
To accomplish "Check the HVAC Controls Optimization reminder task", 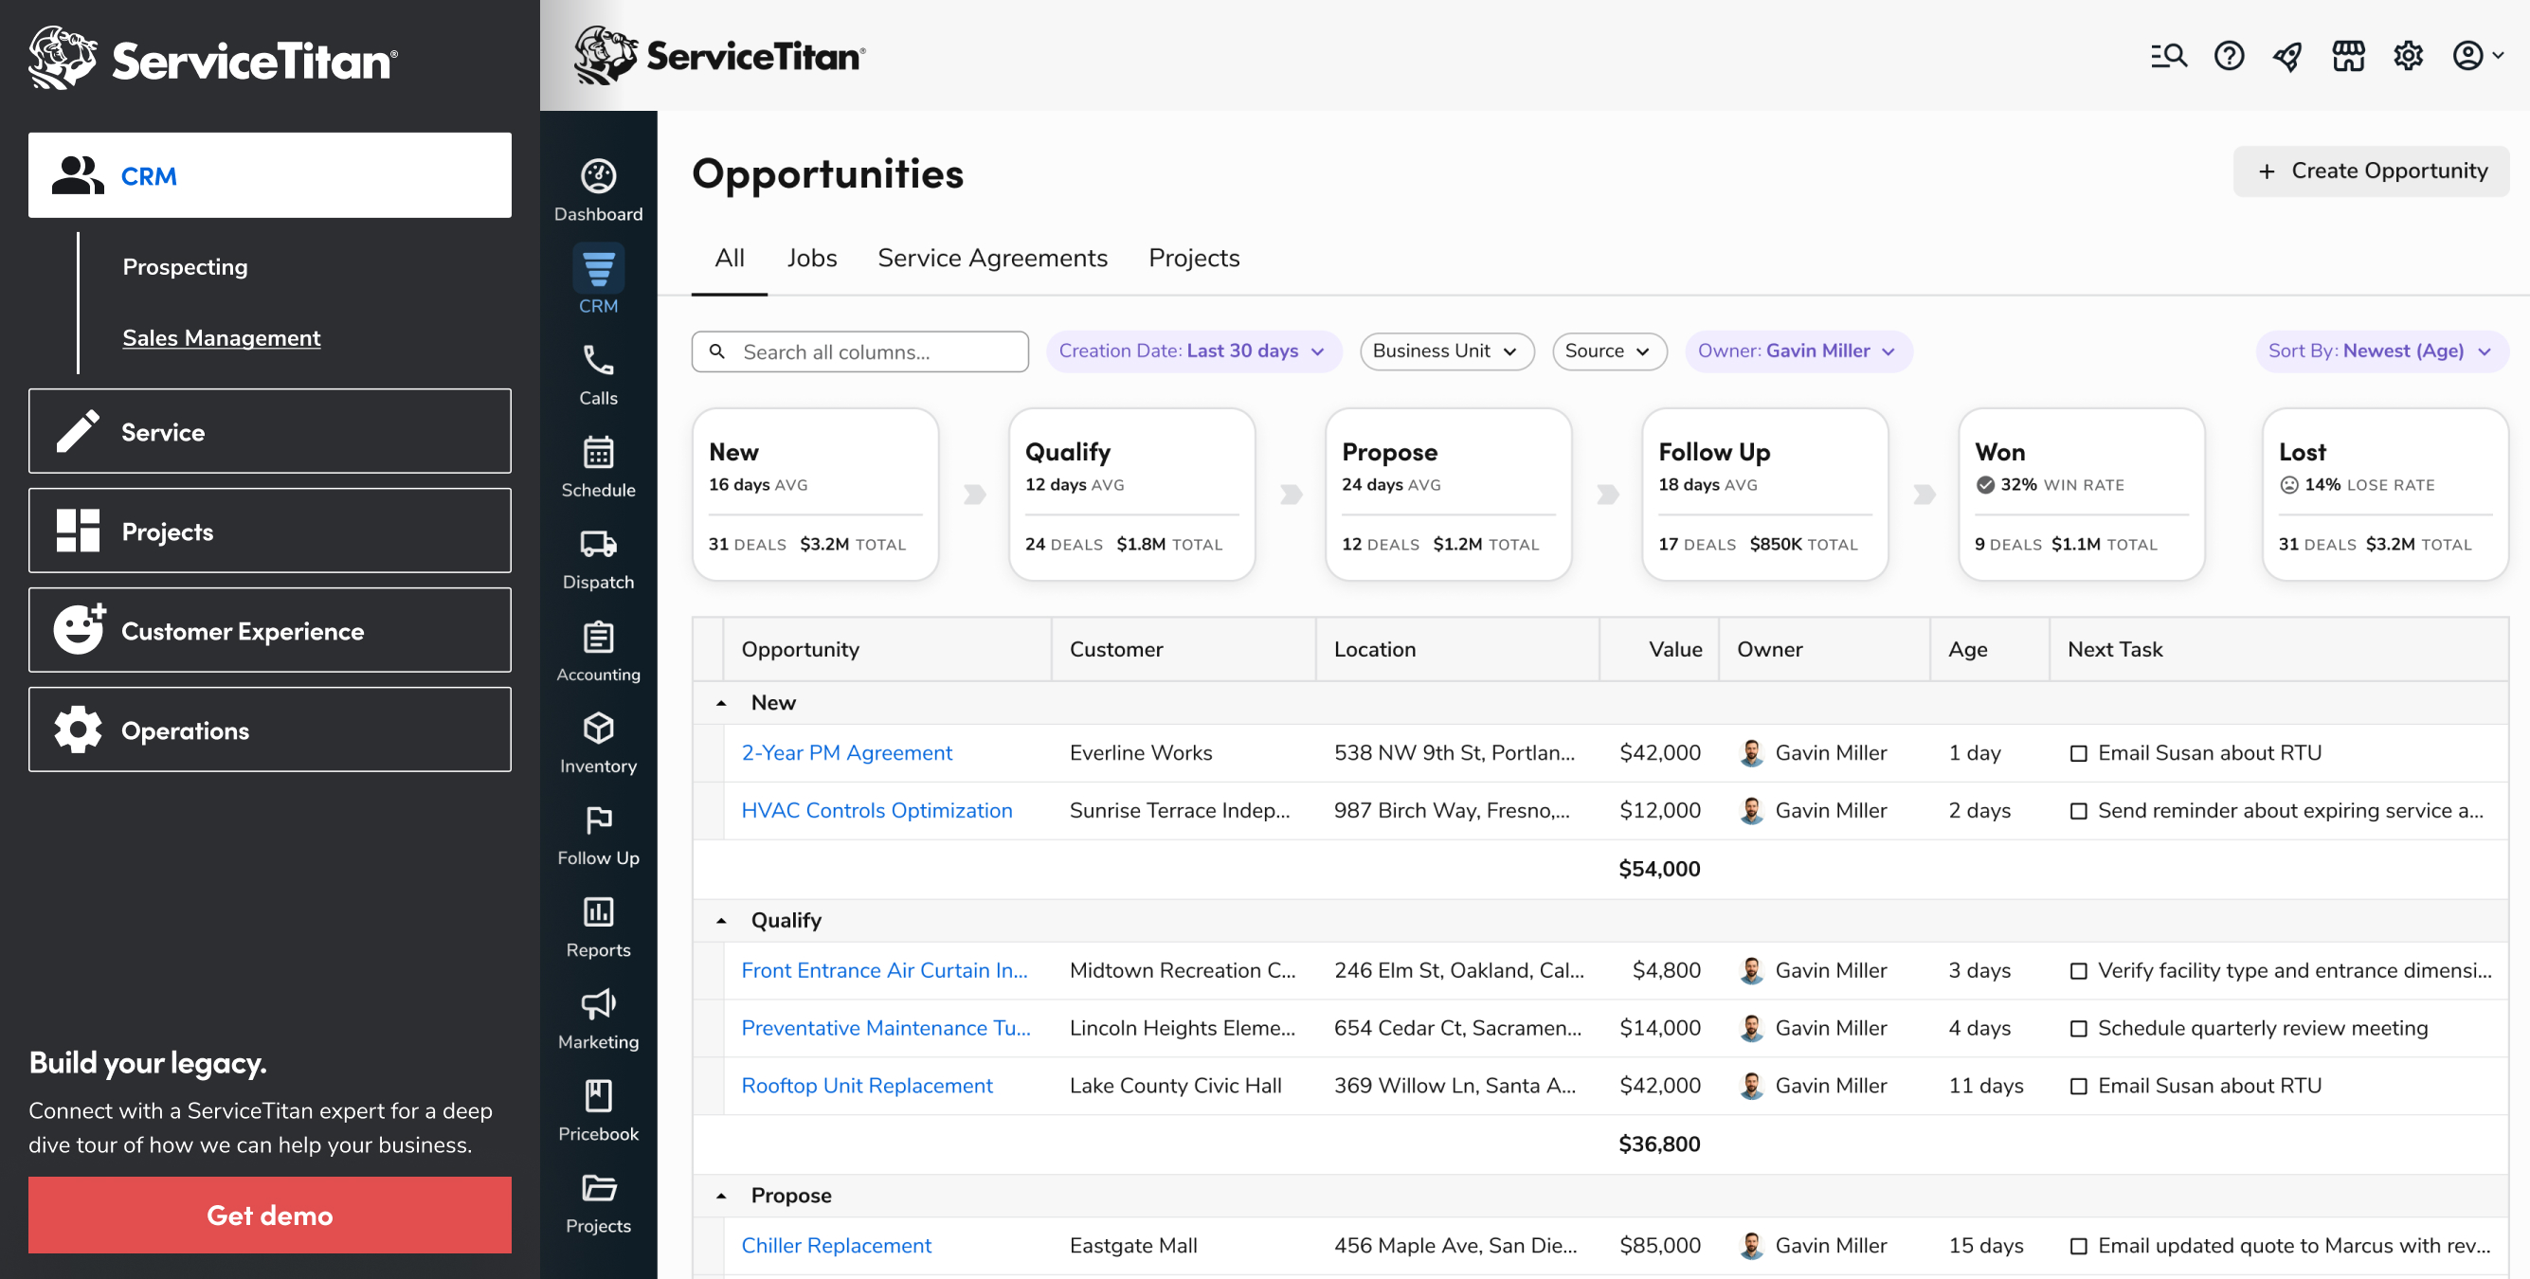I will coord(2078,811).
